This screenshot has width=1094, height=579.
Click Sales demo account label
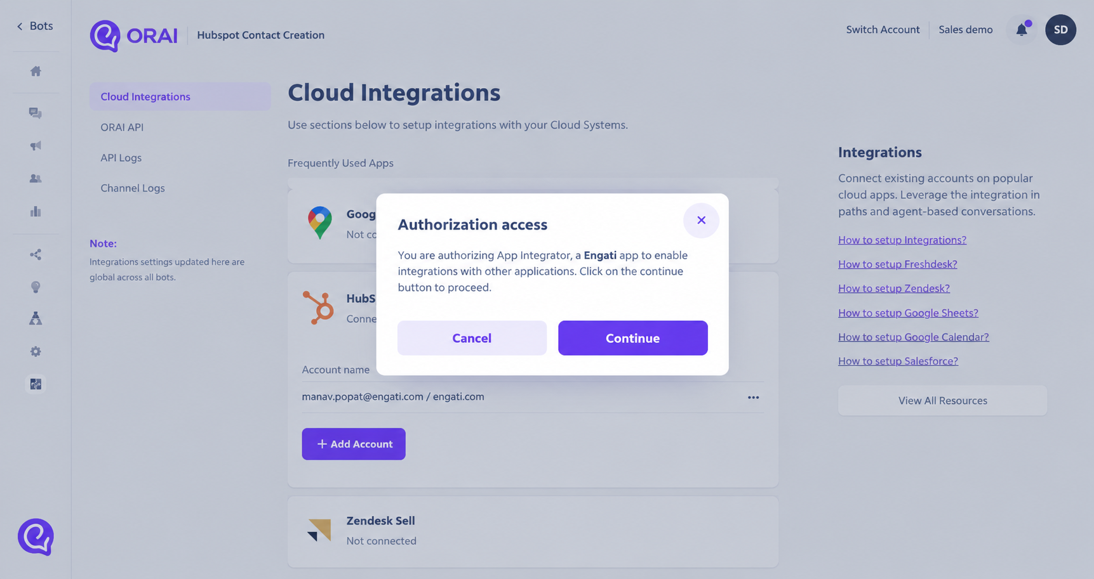tap(965, 30)
